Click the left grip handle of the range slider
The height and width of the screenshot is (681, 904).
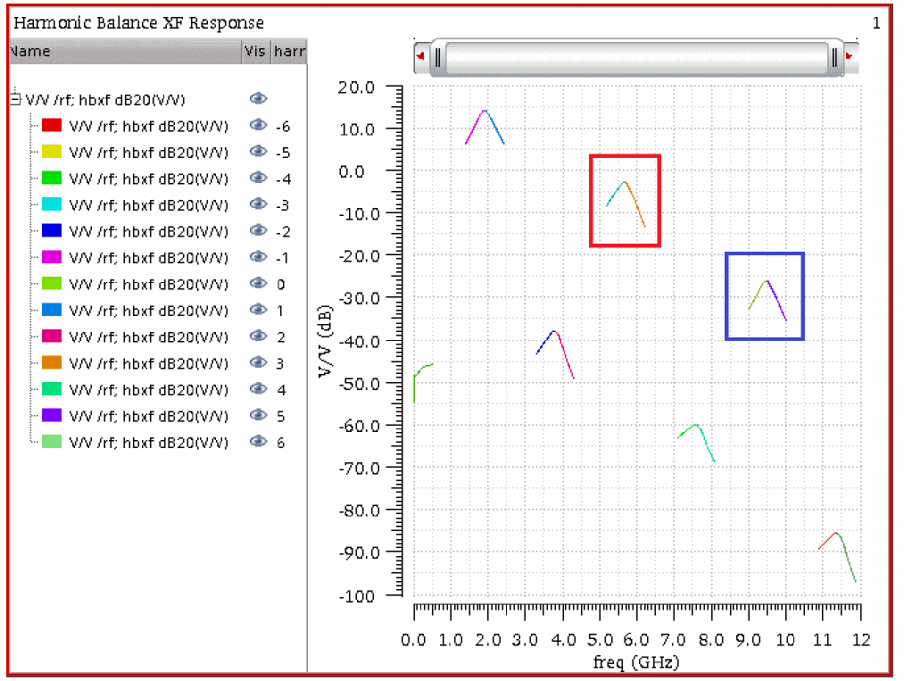tap(438, 57)
